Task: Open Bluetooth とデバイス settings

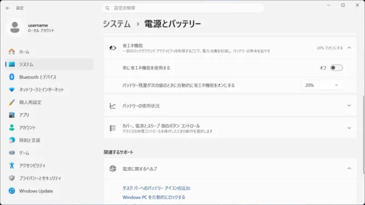Action: (49, 77)
